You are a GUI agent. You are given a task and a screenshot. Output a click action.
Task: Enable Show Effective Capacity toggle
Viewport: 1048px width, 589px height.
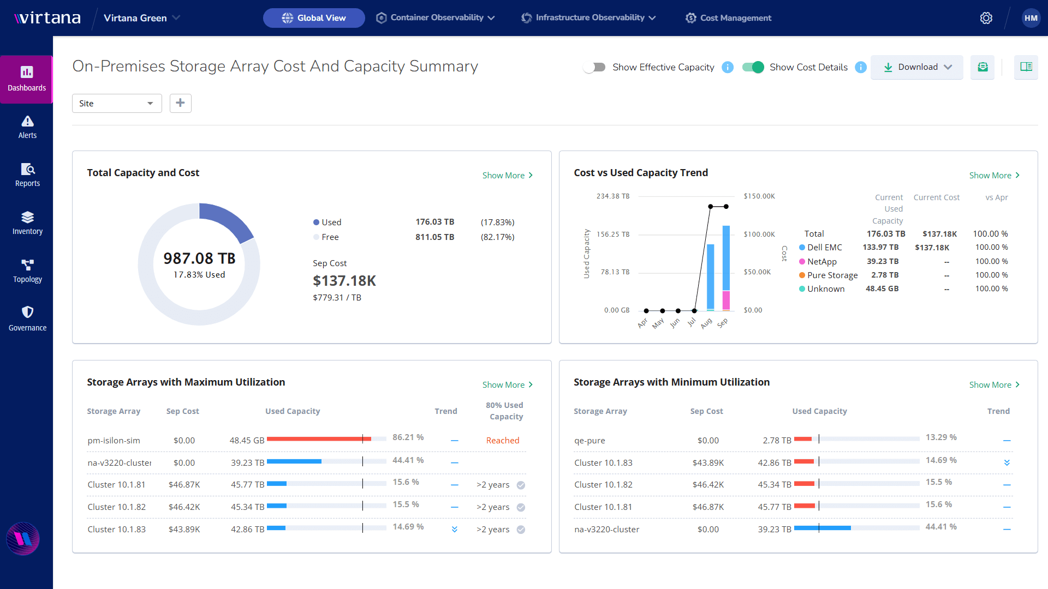coord(594,67)
